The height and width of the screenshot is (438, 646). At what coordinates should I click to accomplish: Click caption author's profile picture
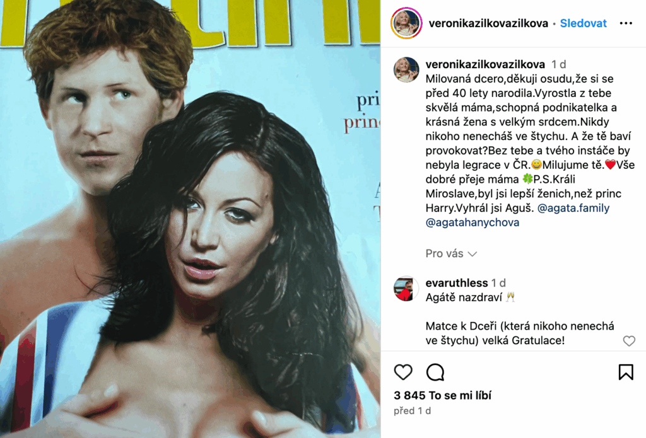point(406,70)
